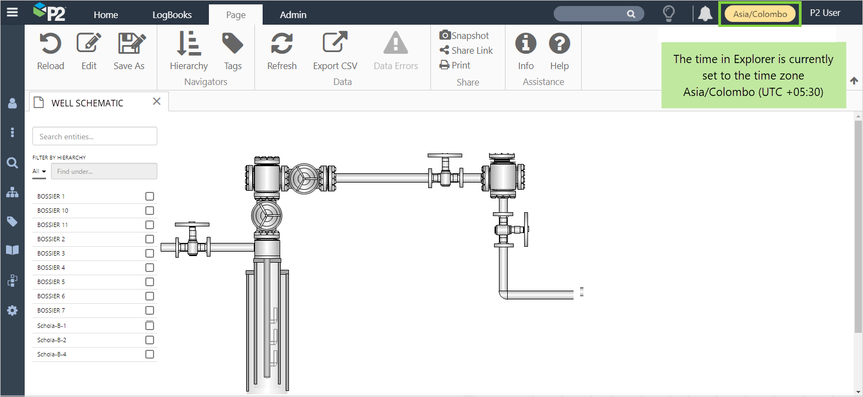Click the Share Link button
Screen dimensions: 863x397
click(x=467, y=50)
